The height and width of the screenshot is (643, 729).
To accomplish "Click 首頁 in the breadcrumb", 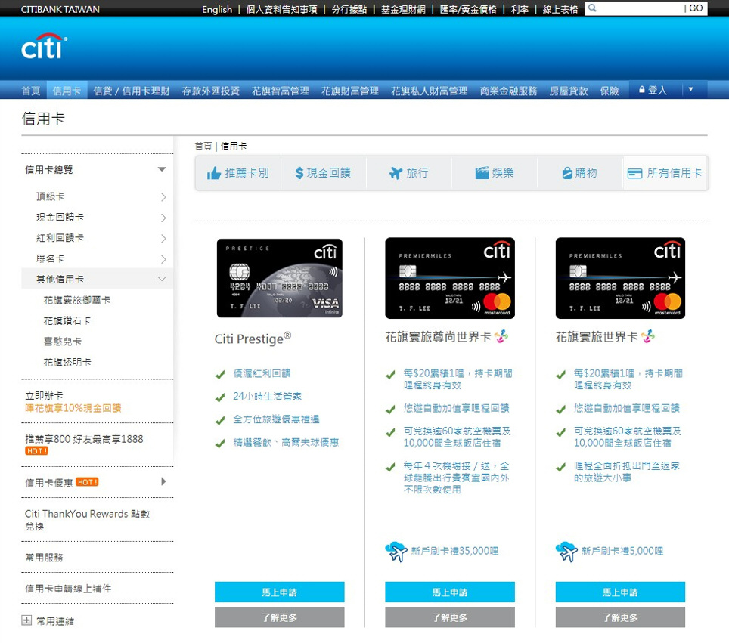I will click(203, 147).
